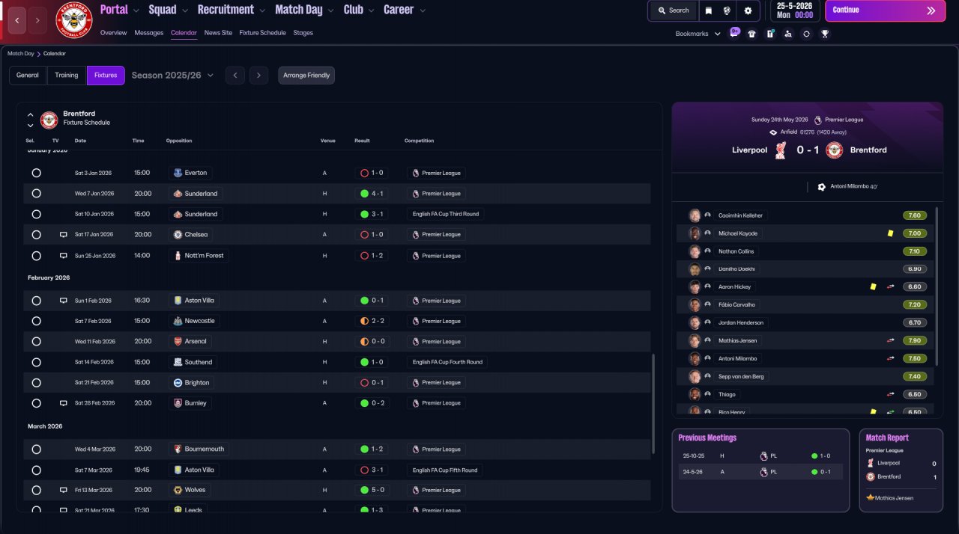The image size is (959, 534).
Task: Open the Messages sub-tab
Action: pyautogui.click(x=148, y=33)
